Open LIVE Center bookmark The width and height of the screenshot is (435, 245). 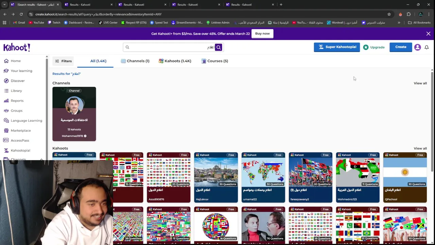click(x=108, y=22)
